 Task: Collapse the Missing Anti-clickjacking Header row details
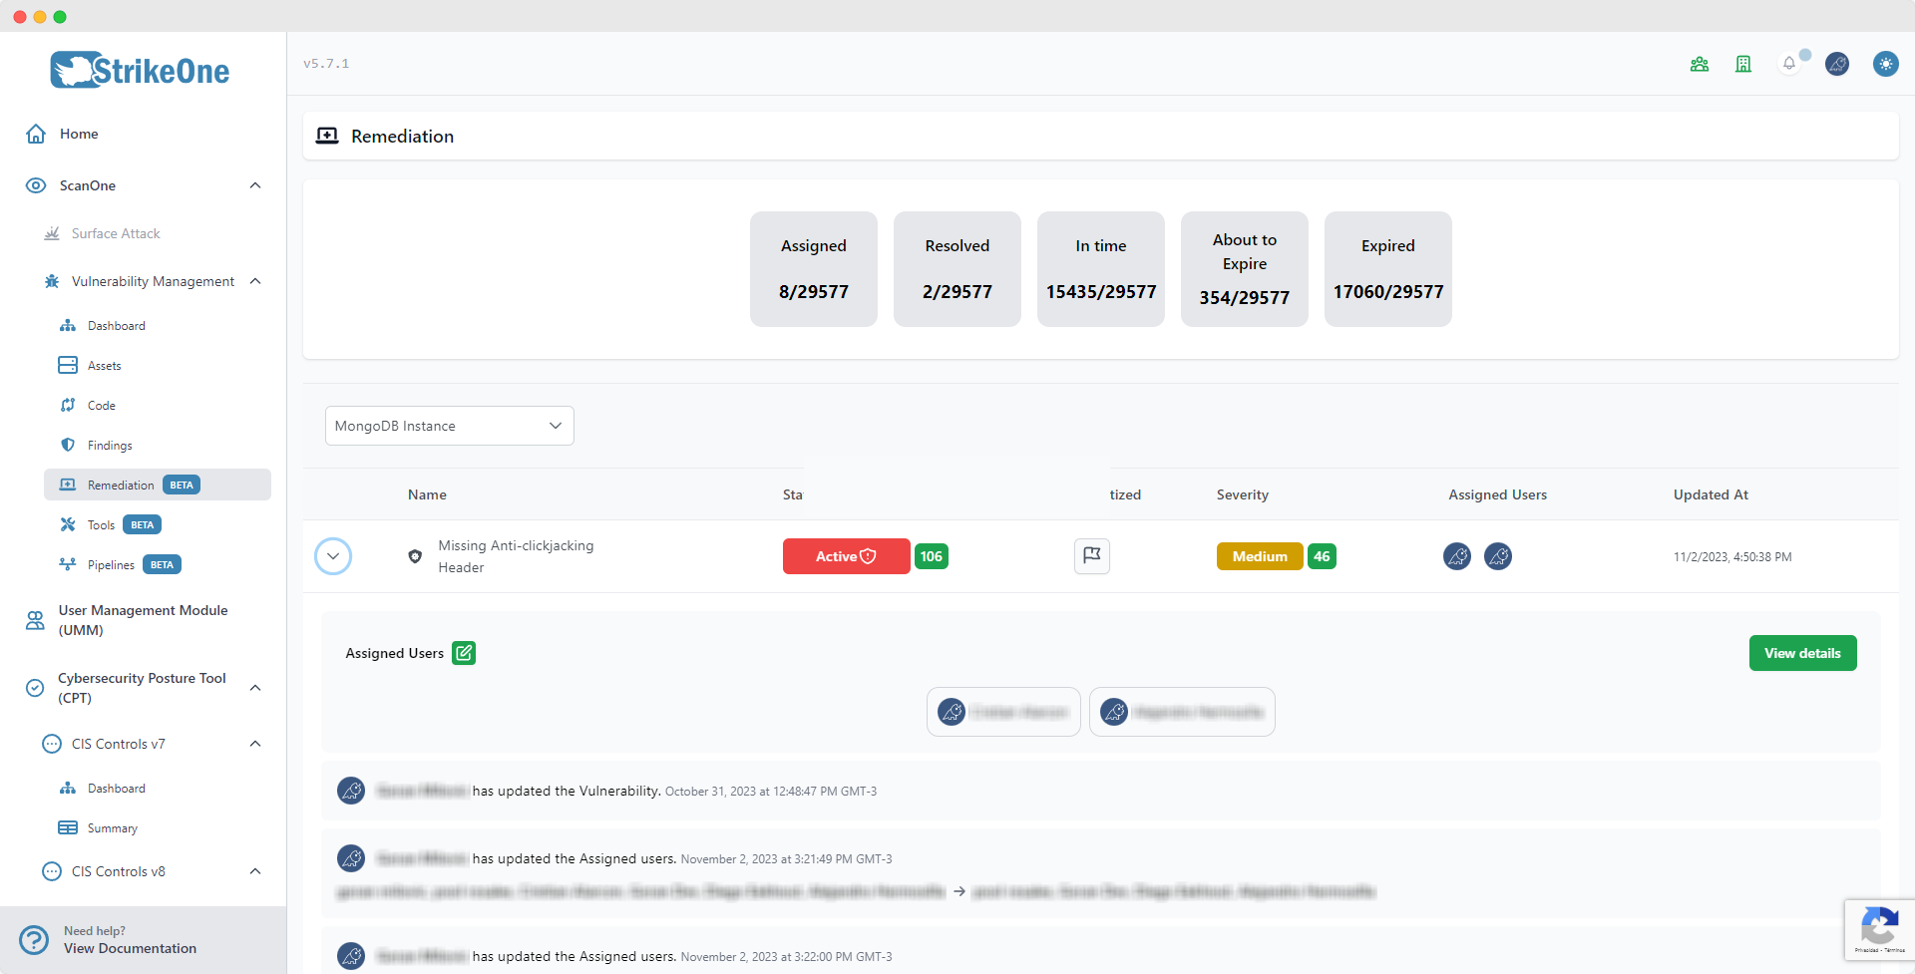(x=333, y=556)
